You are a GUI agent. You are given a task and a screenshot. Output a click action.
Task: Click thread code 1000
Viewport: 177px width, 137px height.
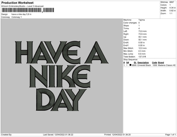[x=155, y=65]
